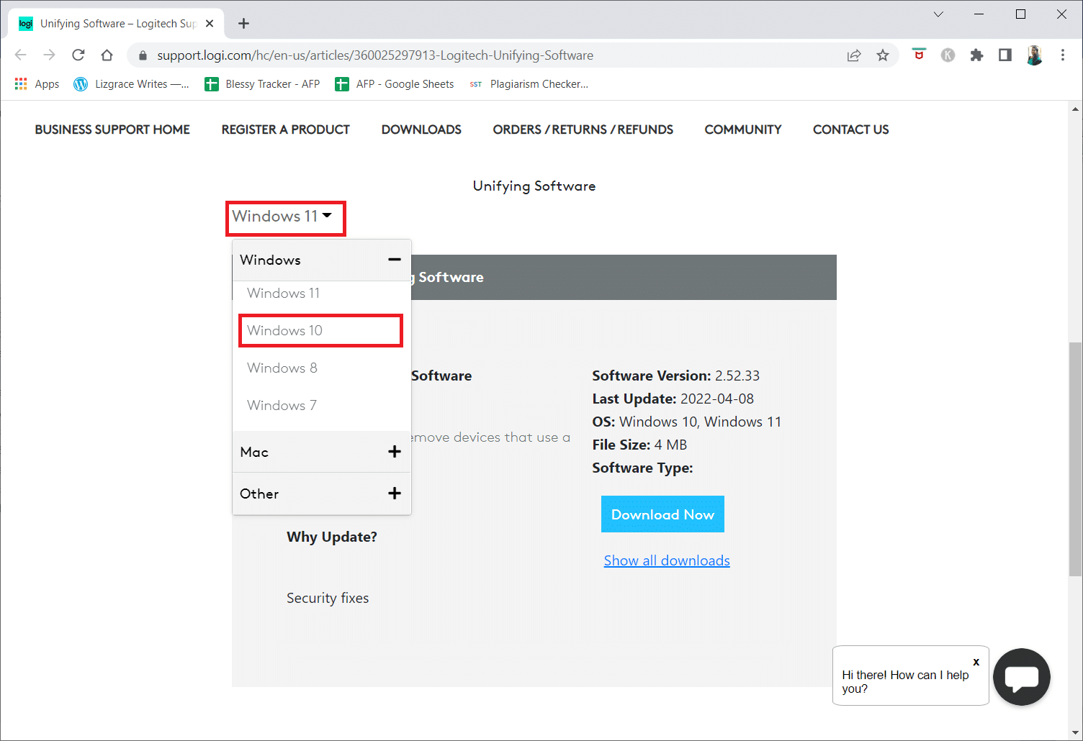The height and width of the screenshot is (741, 1083).
Task: Open the Community menu item
Action: [743, 129]
